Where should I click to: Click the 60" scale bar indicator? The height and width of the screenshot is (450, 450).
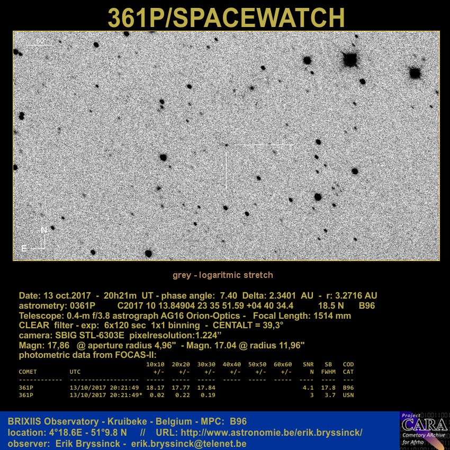[40, 42]
